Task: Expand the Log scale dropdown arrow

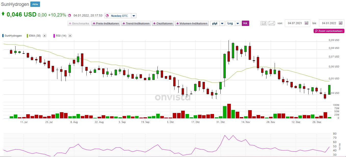Action: (238, 23)
